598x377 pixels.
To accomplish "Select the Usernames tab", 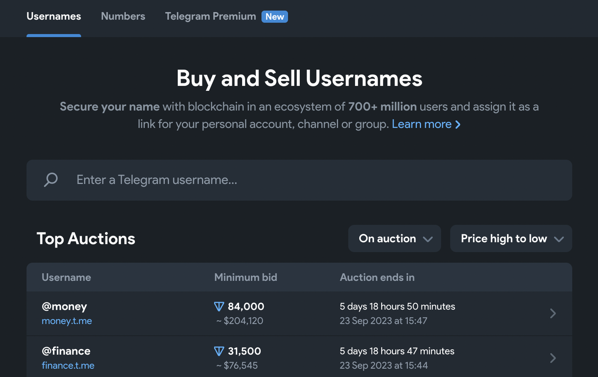I will click(54, 16).
